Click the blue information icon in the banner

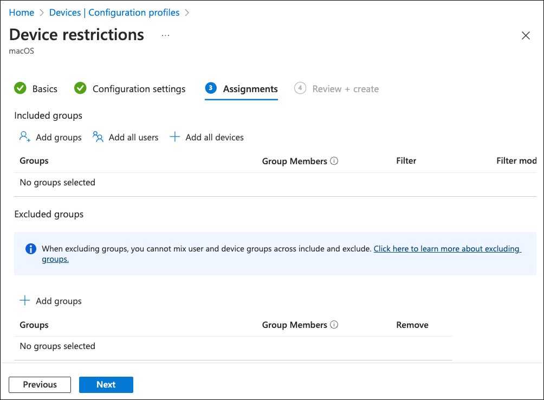coord(31,249)
